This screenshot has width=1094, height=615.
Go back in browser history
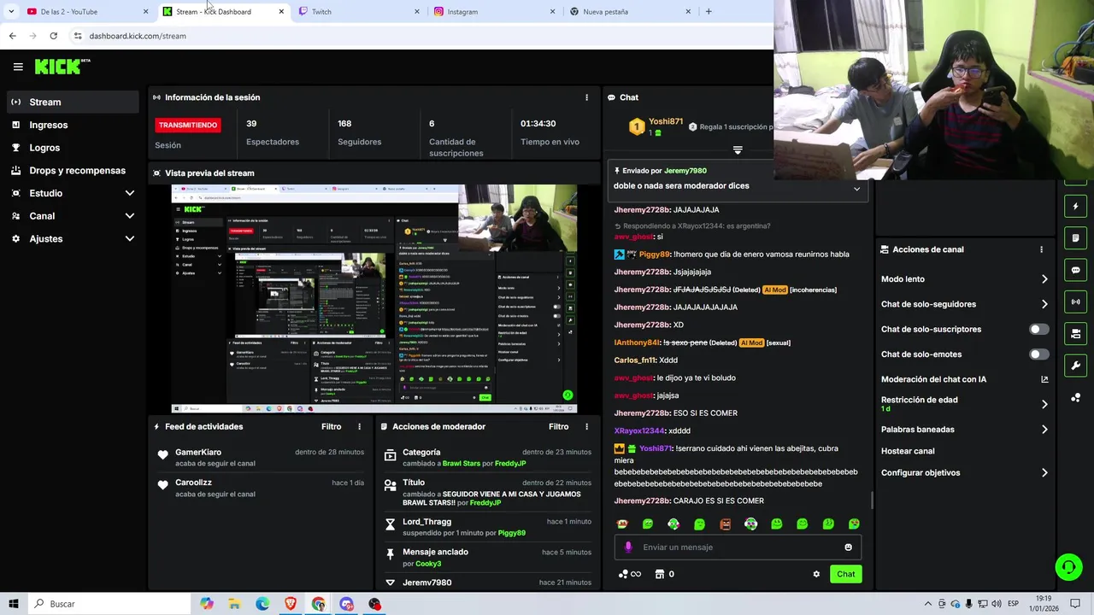click(12, 36)
